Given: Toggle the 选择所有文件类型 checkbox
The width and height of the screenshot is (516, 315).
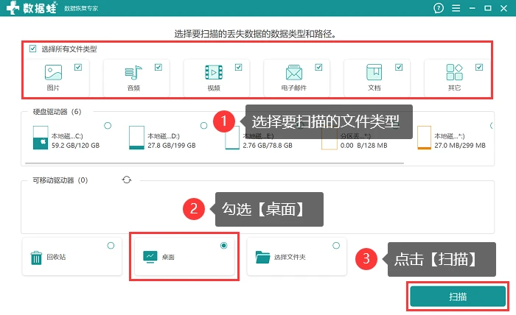Looking at the screenshot, I should pos(33,49).
